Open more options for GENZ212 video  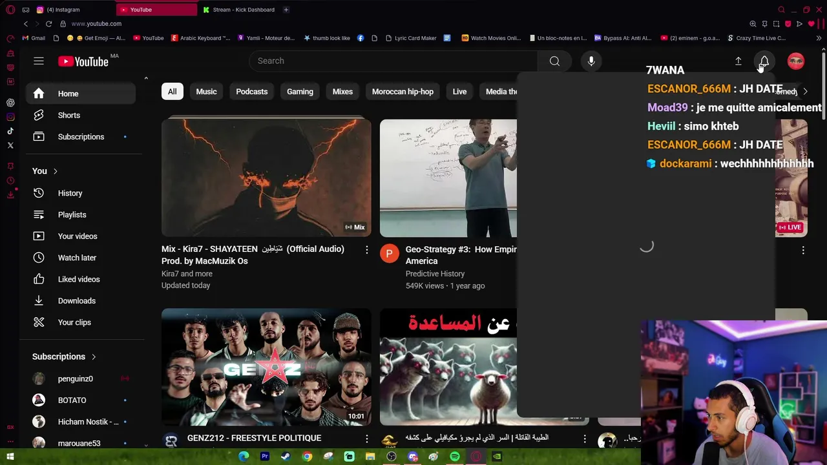click(x=366, y=439)
